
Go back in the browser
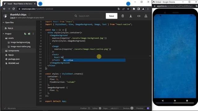(4, 9)
